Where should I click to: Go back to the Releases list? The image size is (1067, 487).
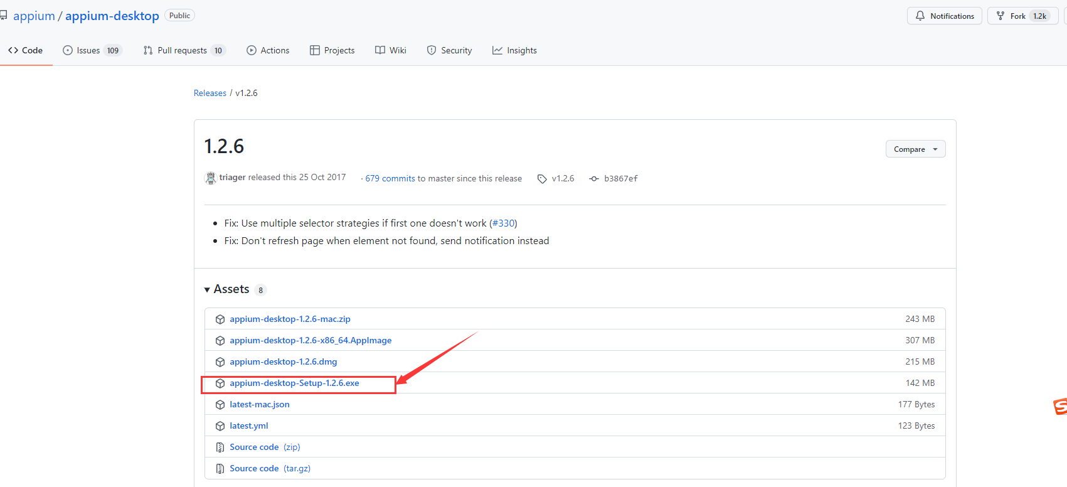coord(210,93)
